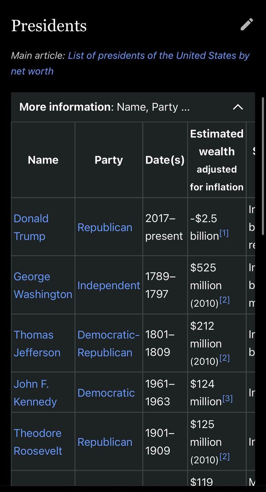Open citation [1] next to -$2.5 billion

224,232
